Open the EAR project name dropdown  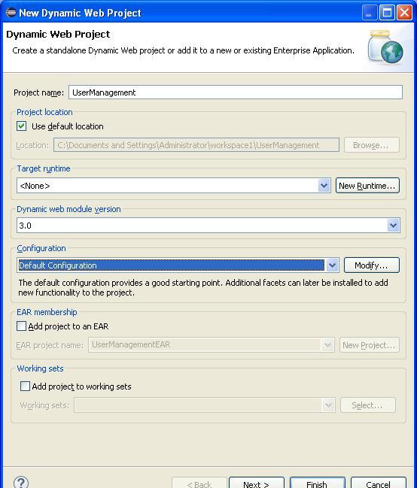point(327,345)
